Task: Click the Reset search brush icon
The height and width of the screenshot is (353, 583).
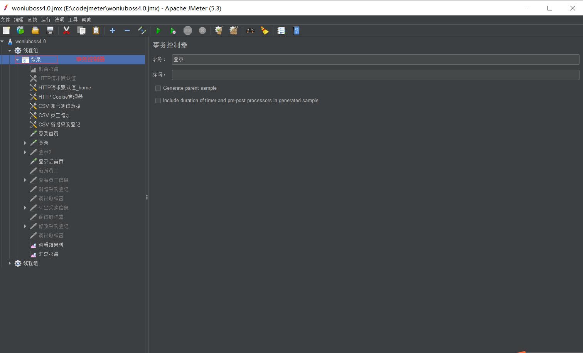Action: click(265, 30)
